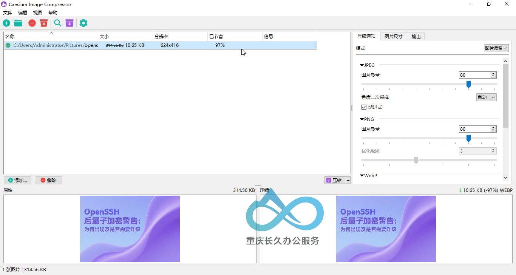This screenshot has height=275, width=516.
Task: Open the 色度二次采样 dropdown
Action: point(486,97)
